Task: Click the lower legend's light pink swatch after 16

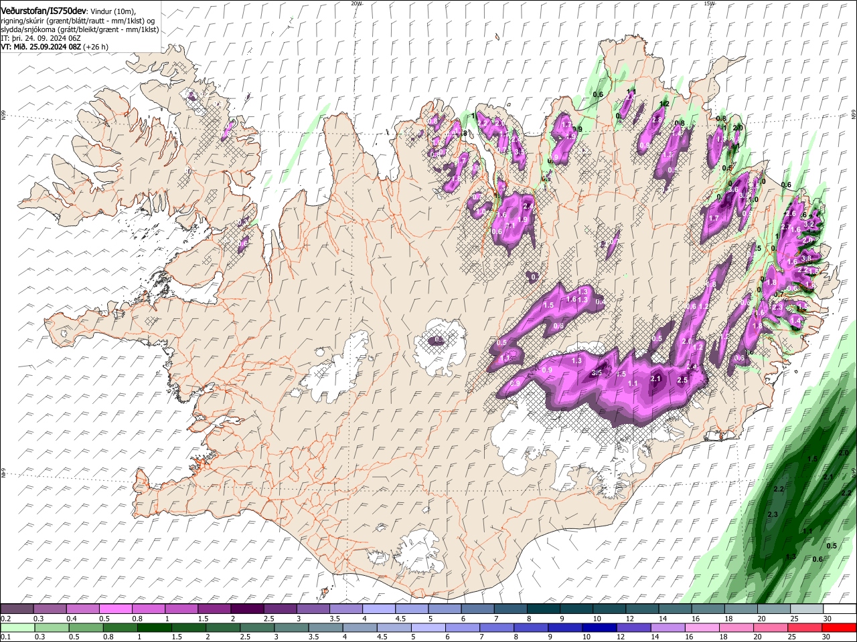Action: [701, 627]
